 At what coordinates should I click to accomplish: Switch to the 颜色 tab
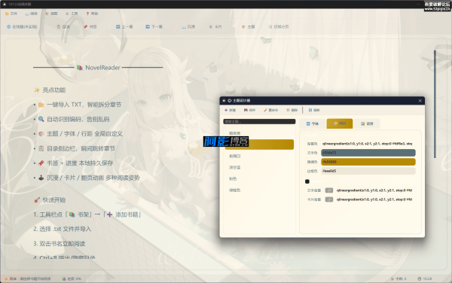click(340, 123)
